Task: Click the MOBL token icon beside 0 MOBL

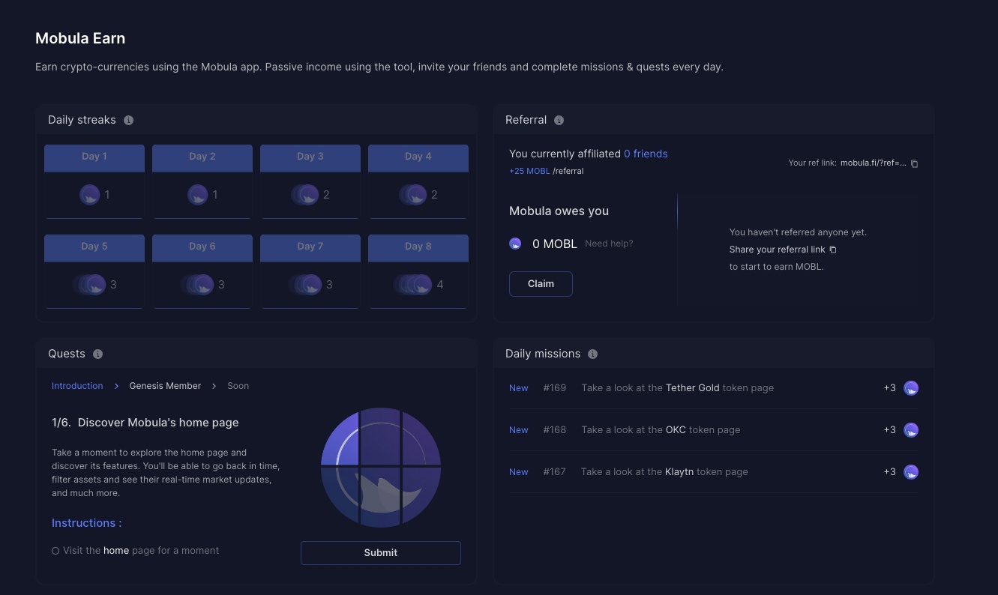Action: point(515,244)
